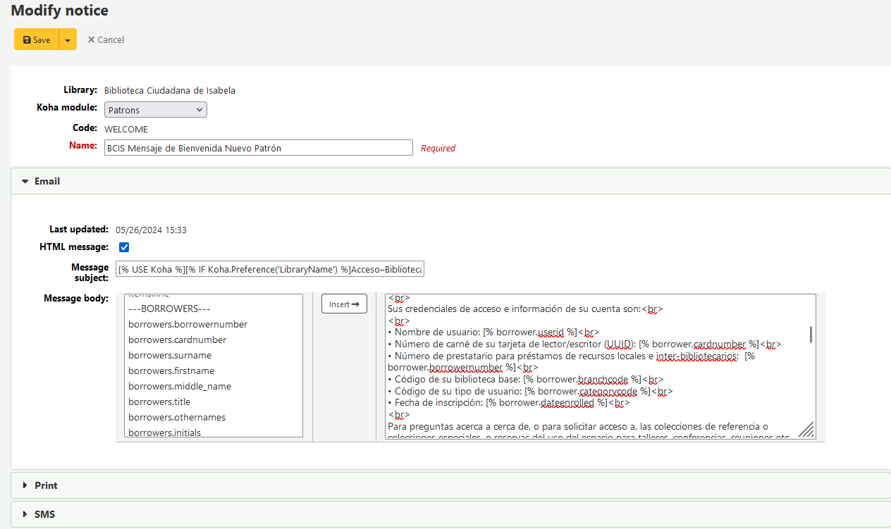Viewport: 891px width, 529px height.
Task: Select borrowers.title in the field list
Action: click(x=159, y=402)
